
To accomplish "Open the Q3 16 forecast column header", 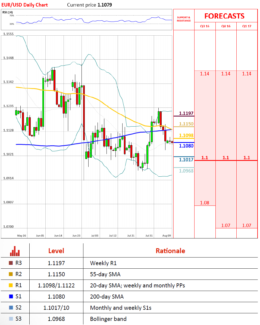I will pyautogui.click(x=205, y=26).
